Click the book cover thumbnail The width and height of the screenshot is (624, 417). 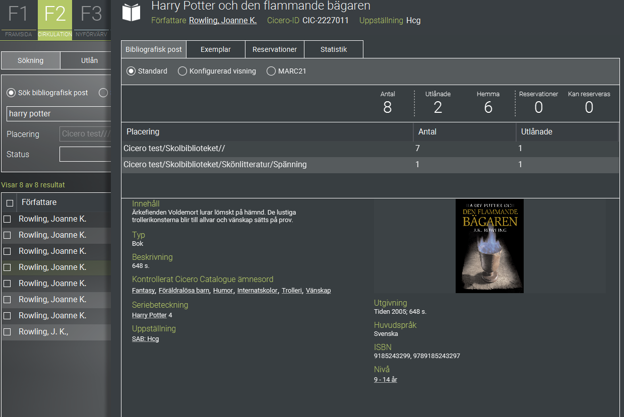click(489, 246)
